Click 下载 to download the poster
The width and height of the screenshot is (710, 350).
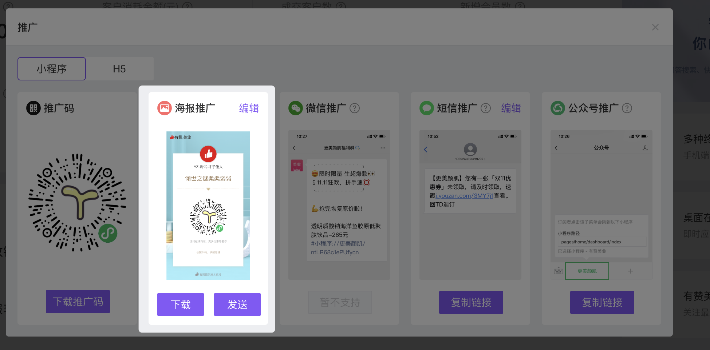[x=181, y=305]
